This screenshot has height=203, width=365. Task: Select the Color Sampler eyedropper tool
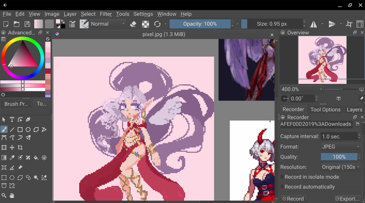pos(12,158)
